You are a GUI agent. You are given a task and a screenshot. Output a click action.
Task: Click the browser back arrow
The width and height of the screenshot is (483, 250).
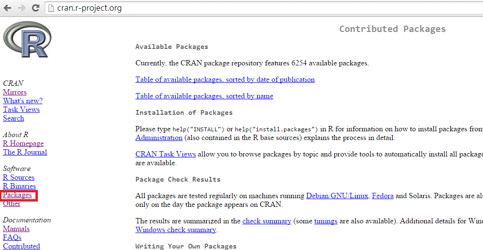point(7,8)
